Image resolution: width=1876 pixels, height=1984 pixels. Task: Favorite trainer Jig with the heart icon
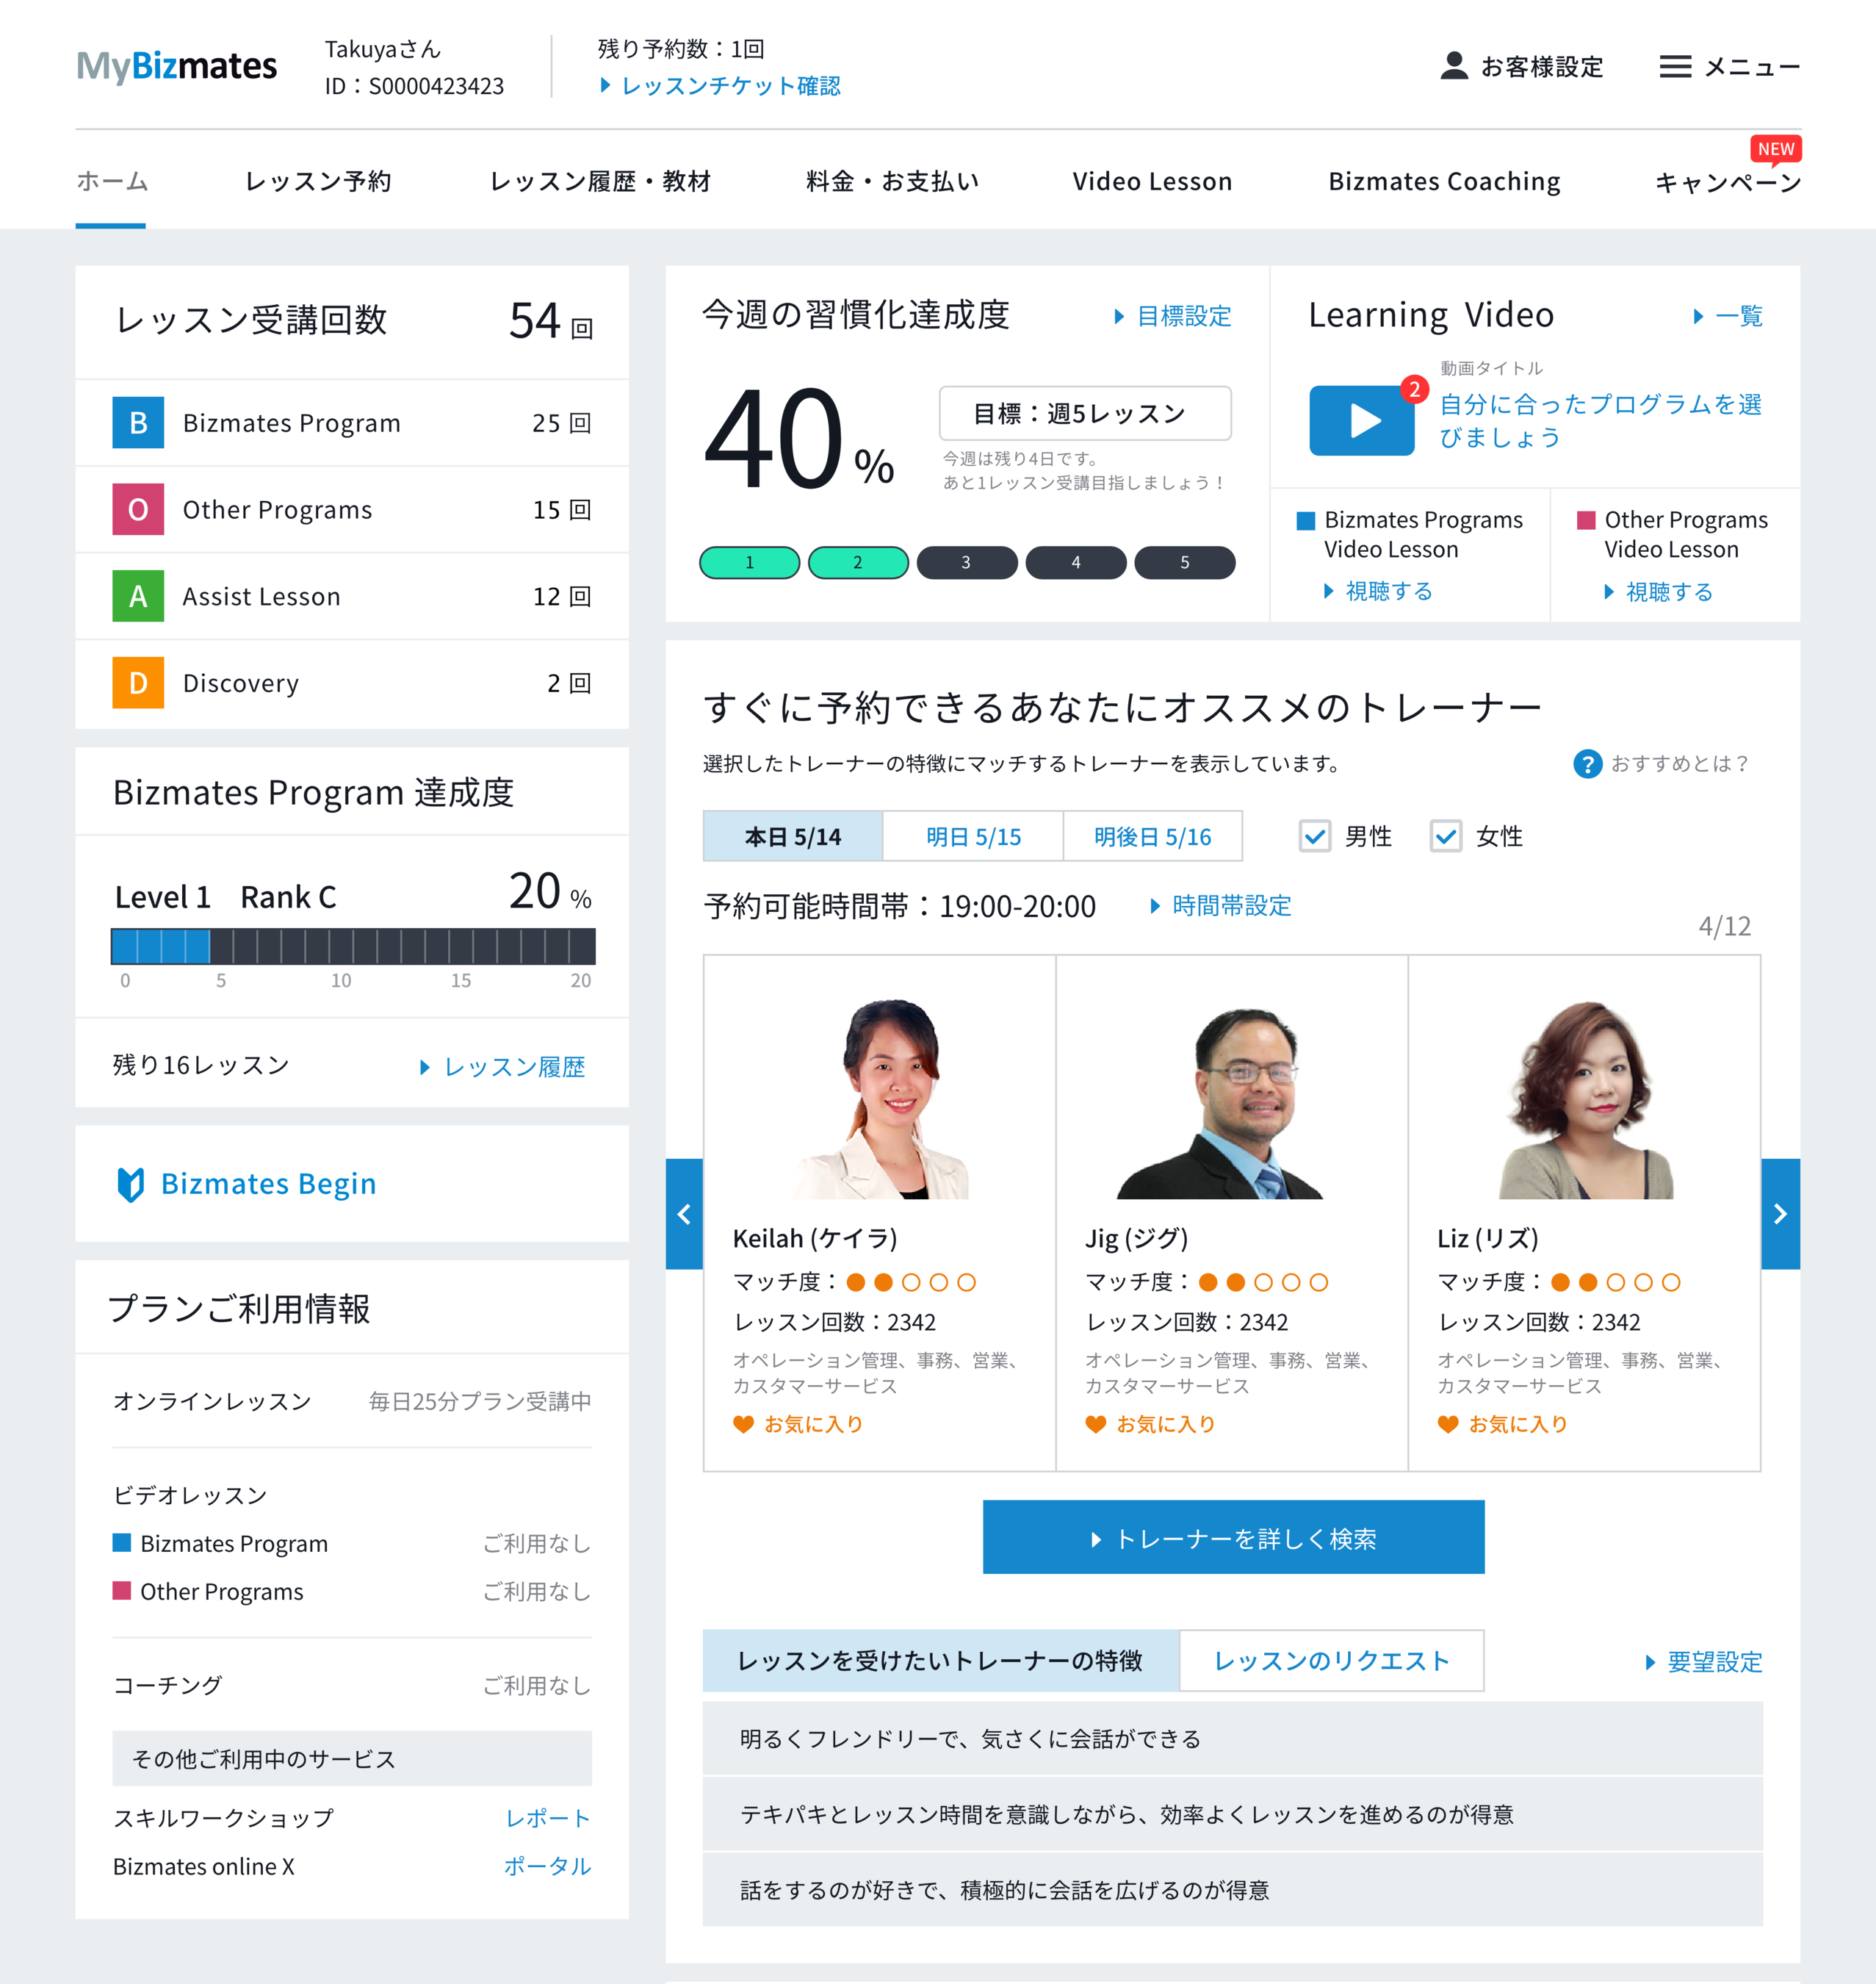point(1096,1424)
